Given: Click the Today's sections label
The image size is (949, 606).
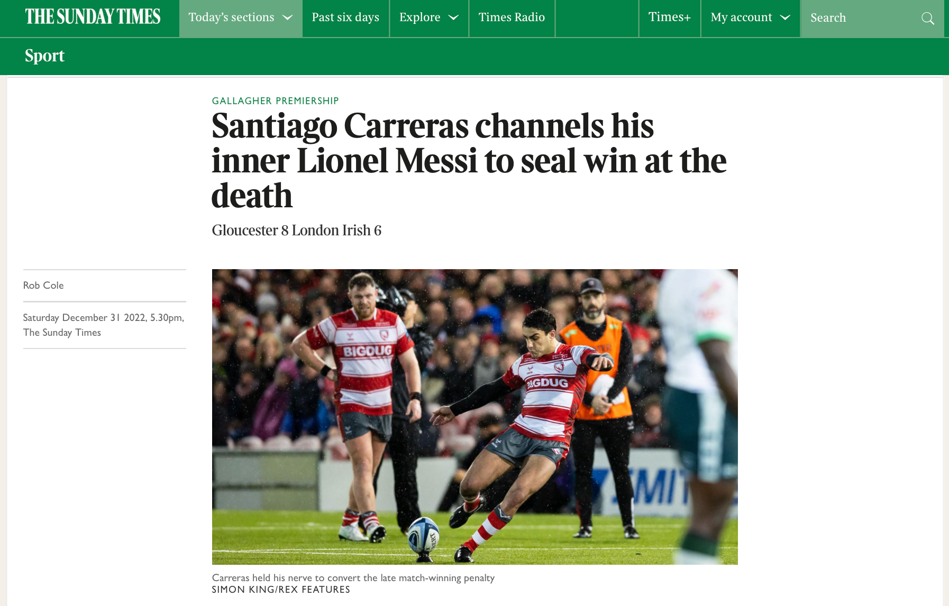Looking at the screenshot, I should (x=231, y=17).
